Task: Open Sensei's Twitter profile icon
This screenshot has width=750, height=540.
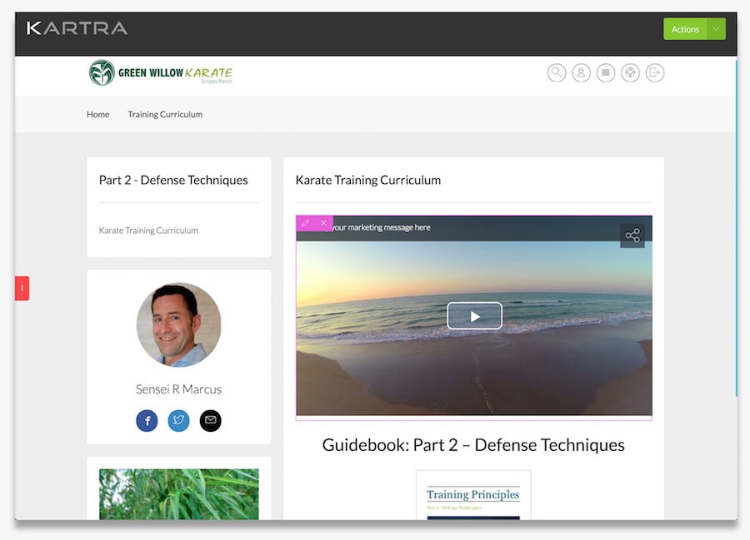Action: (x=178, y=421)
